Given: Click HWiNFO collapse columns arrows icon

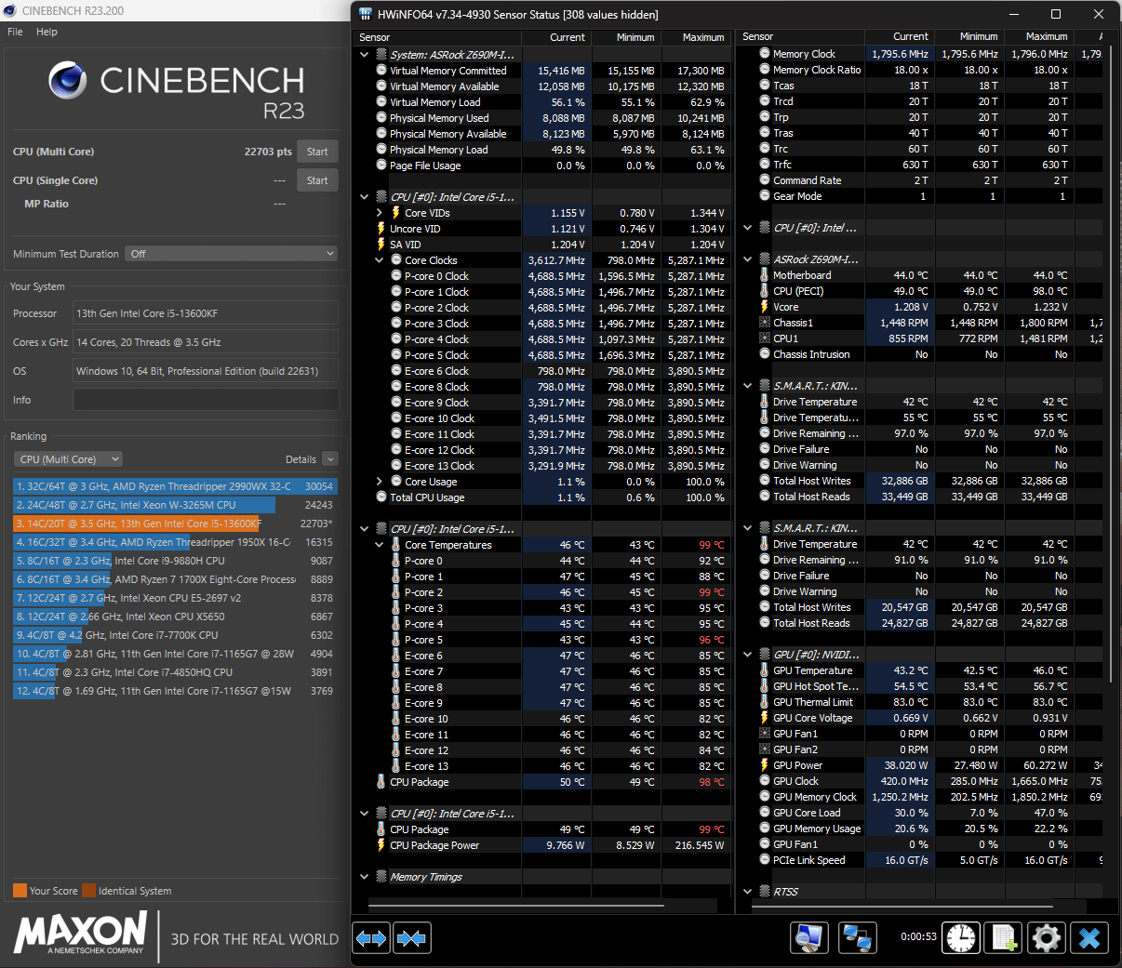Looking at the screenshot, I should pyautogui.click(x=411, y=938).
